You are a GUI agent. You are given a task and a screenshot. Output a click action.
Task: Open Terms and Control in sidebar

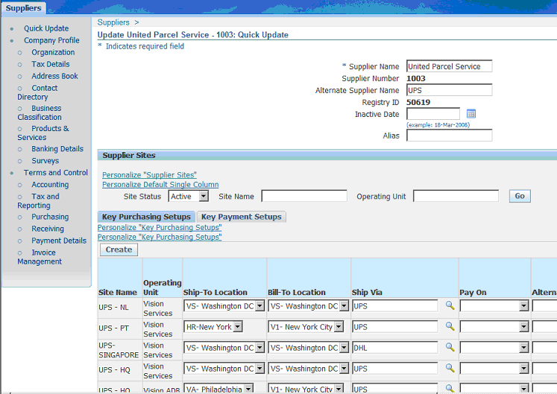pos(56,173)
